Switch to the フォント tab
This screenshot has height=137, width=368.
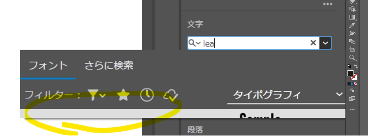click(48, 66)
